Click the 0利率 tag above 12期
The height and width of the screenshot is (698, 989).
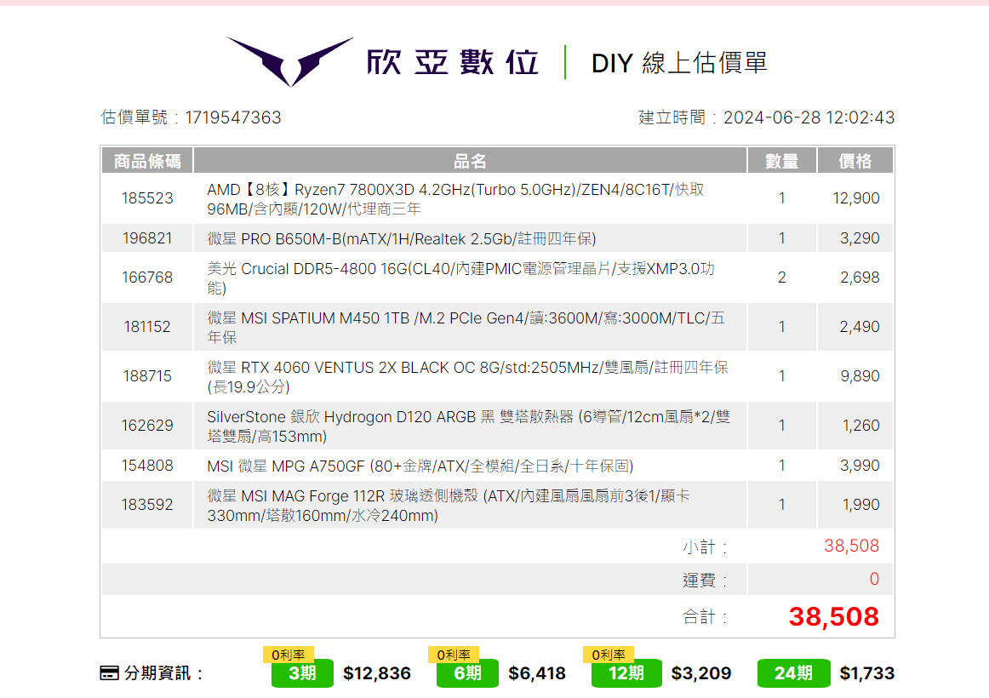609,655
